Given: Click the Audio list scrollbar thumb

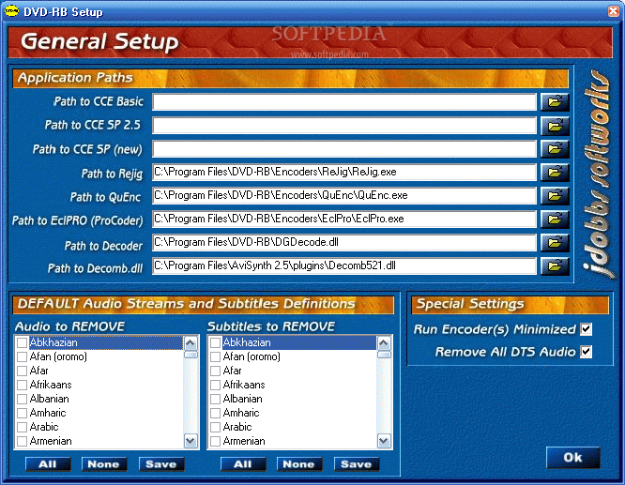Looking at the screenshot, I should coord(191,355).
